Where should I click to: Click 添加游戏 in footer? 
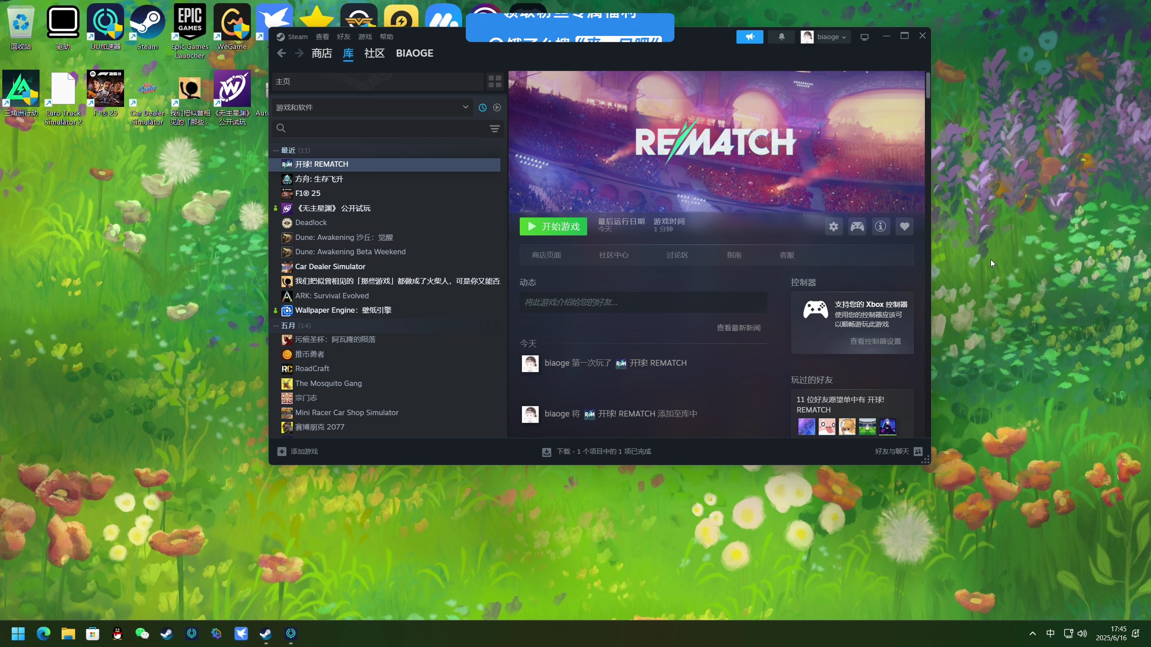tap(304, 452)
